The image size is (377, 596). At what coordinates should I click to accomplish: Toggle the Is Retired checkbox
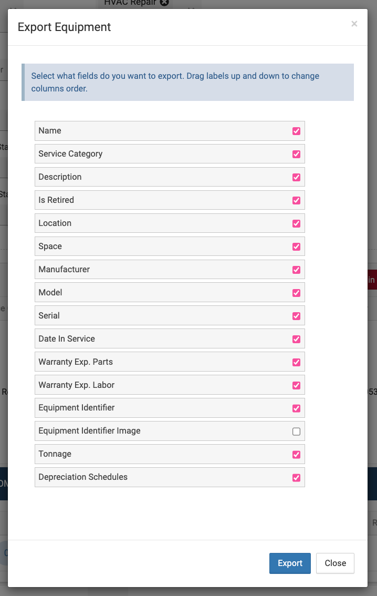click(296, 200)
